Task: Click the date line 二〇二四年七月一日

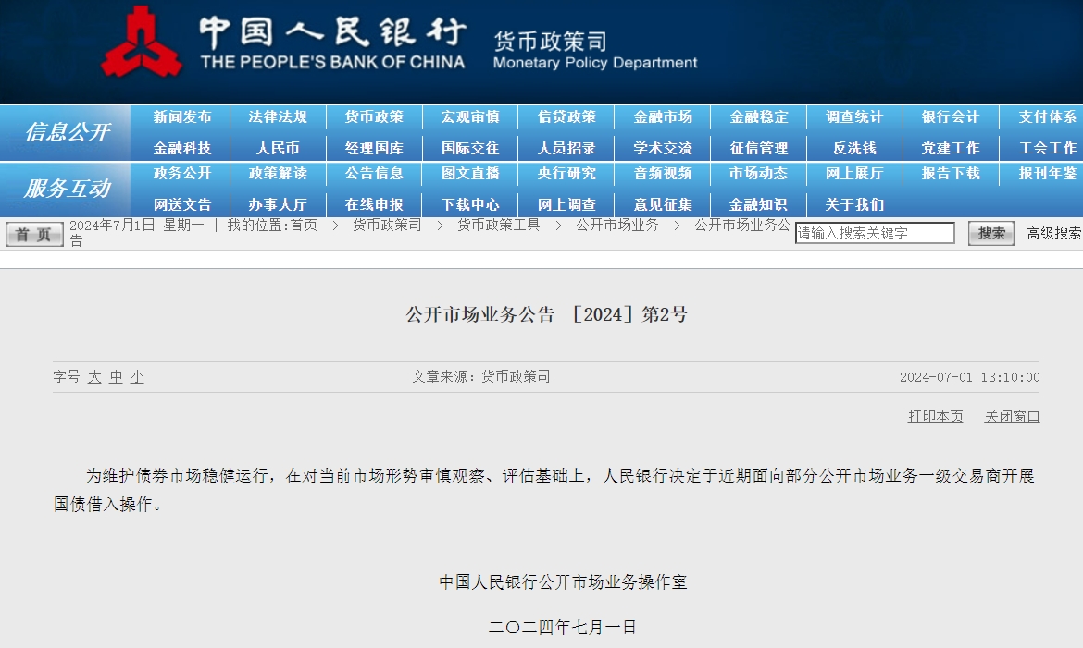Action: point(562,628)
